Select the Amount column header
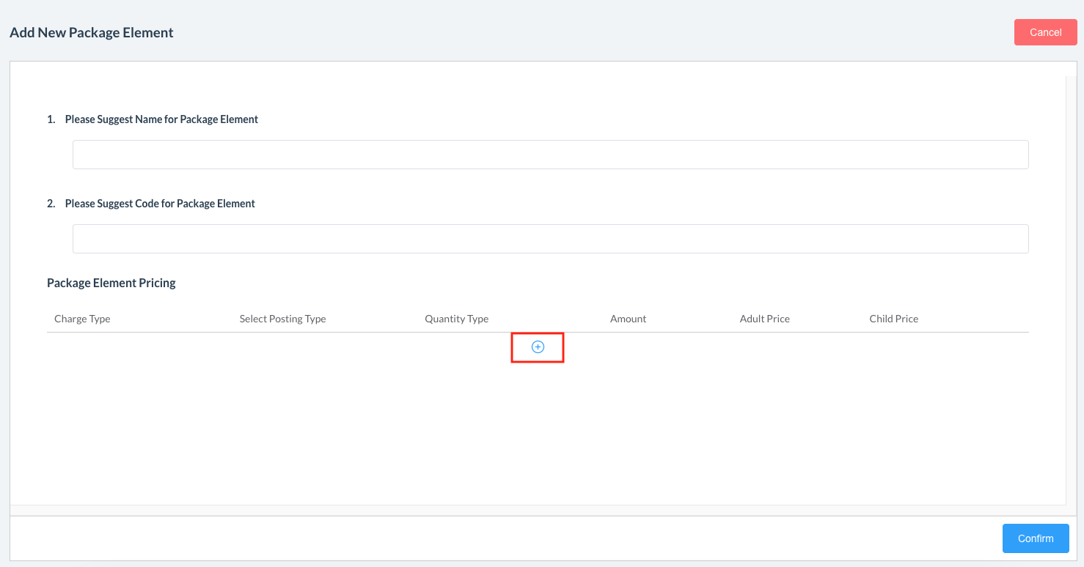Screen dimensions: 1084x567 (x=628, y=319)
